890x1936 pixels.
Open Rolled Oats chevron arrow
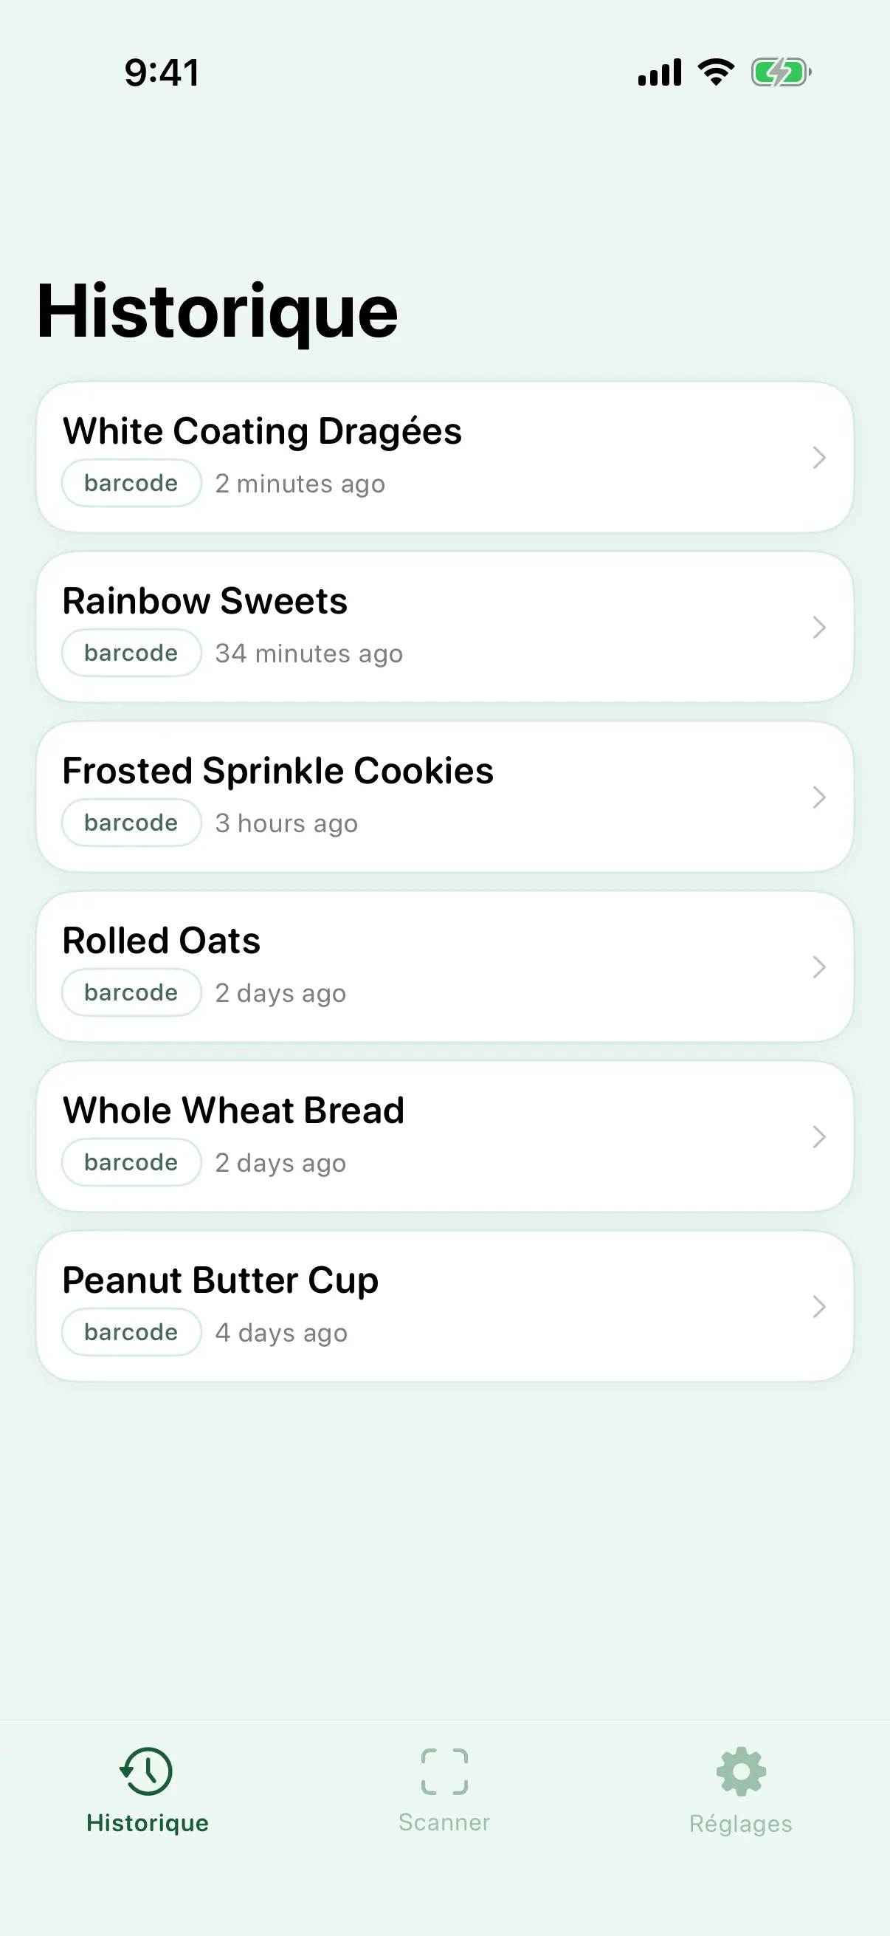[x=819, y=967]
